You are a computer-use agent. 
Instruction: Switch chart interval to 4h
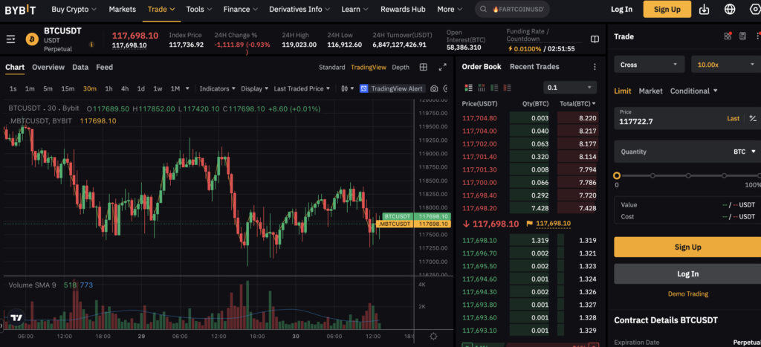(x=125, y=89)
